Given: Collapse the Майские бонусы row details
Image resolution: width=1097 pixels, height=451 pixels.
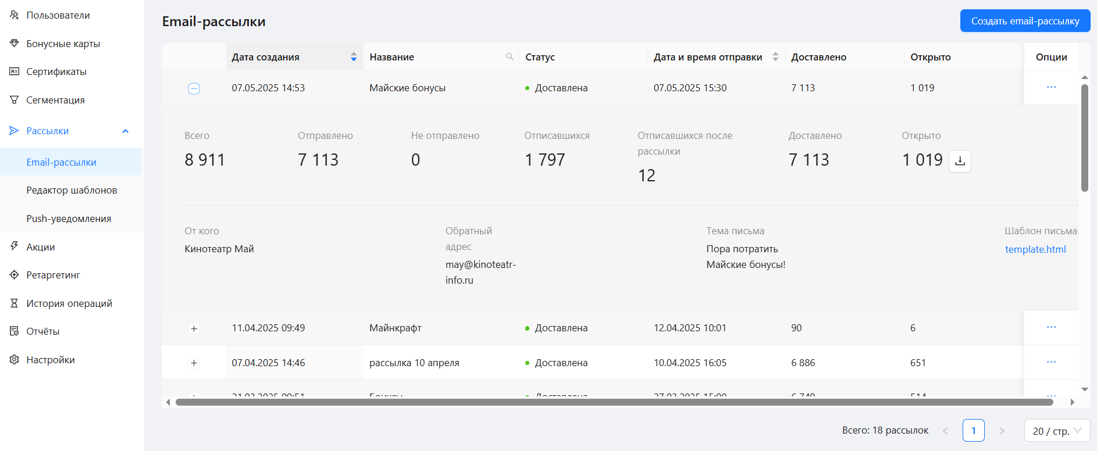Looking at the screenshot, I should pyautogui.click(x=194, y=88).
